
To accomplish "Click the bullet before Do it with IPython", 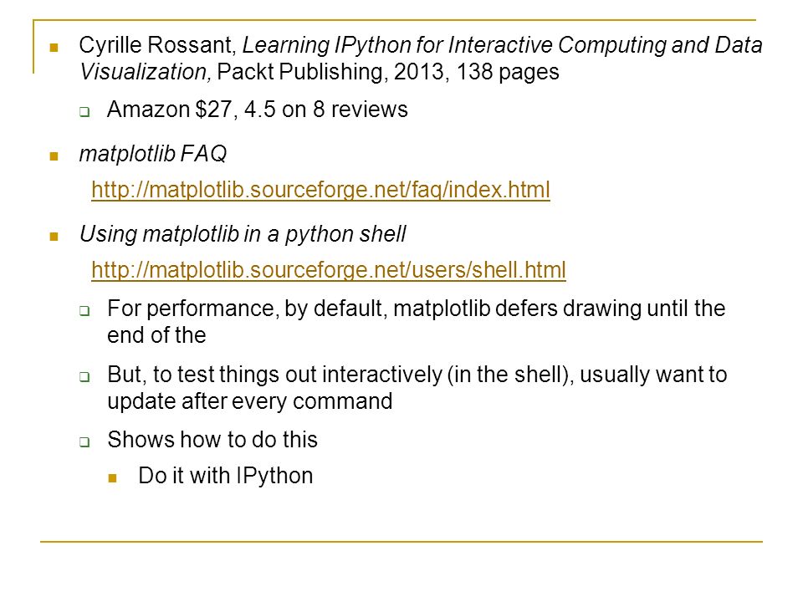I will pyautogui.click(x=113, y=478).
